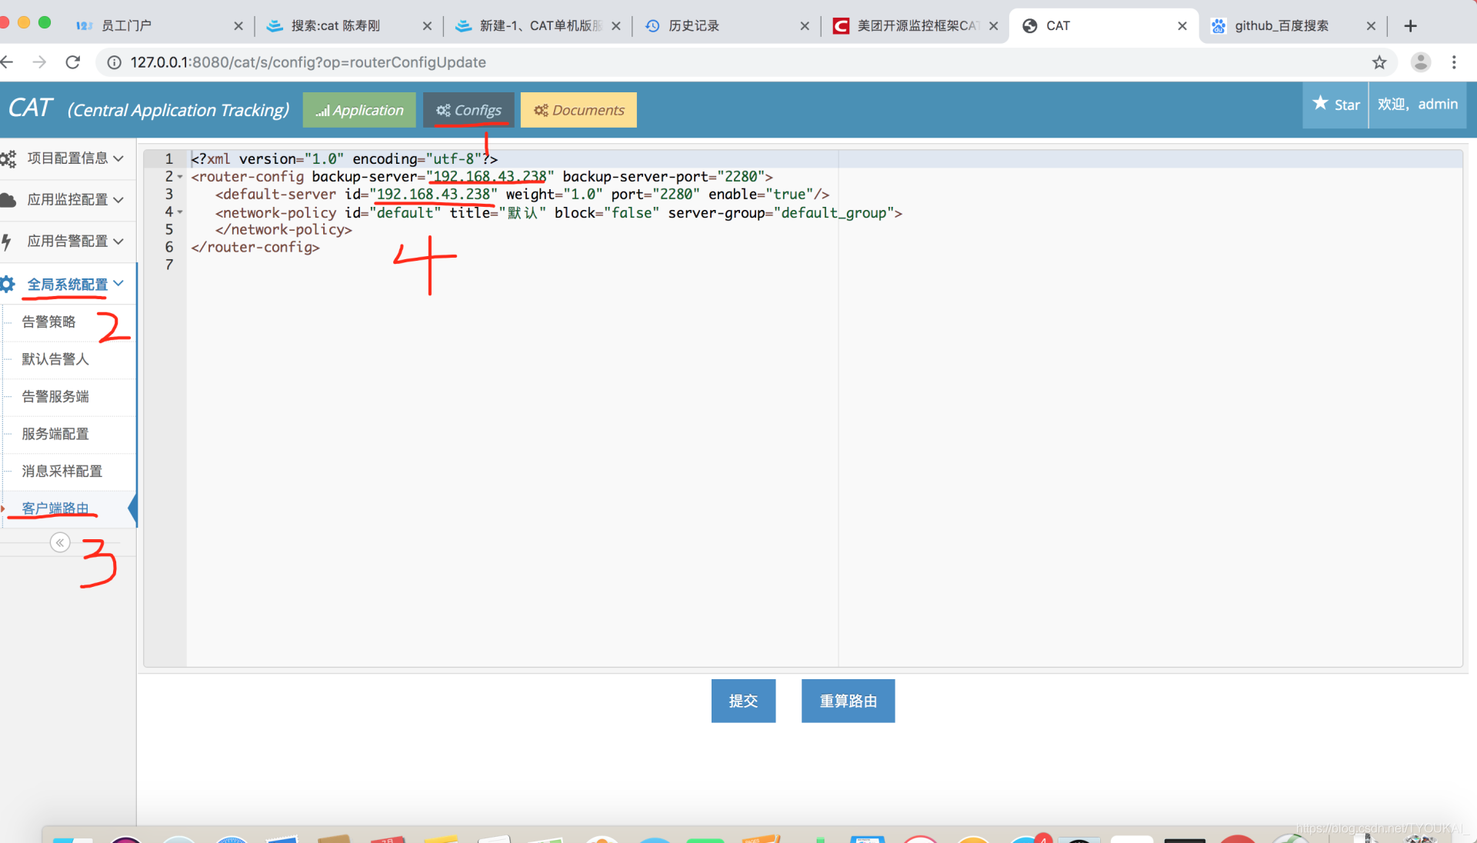Image resolution: width=1477 pixels, height=843 pixels.
Task: Open the Documents nav tab
Action: (x=578, y=110)
